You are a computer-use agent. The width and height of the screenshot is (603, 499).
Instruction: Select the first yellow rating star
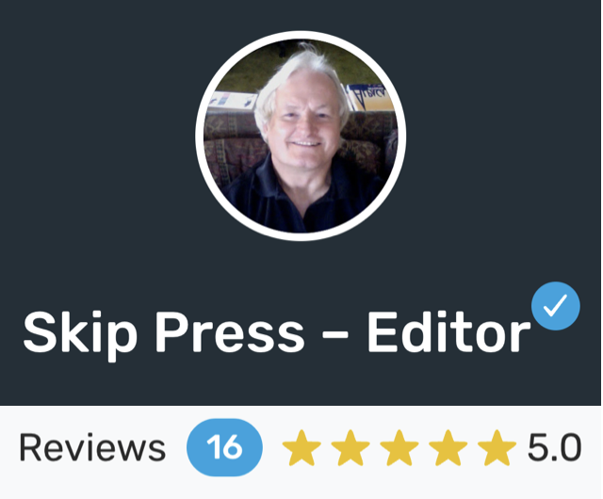tap(301, 448)
